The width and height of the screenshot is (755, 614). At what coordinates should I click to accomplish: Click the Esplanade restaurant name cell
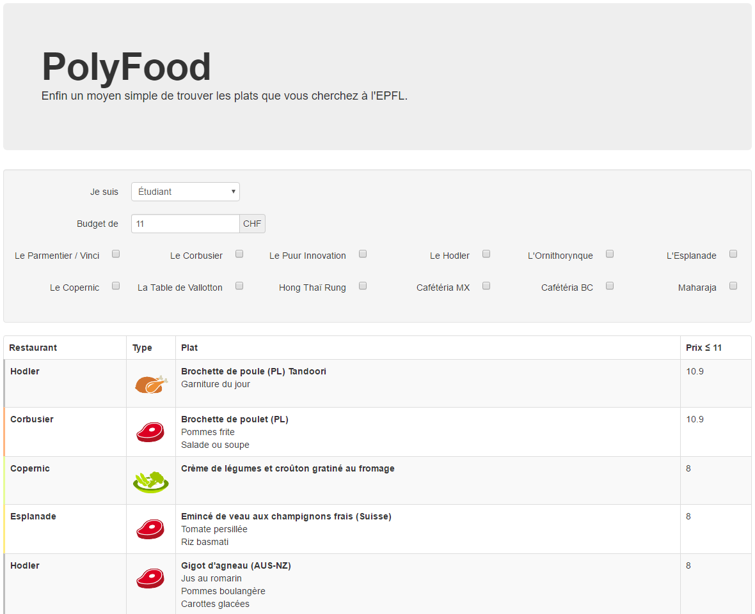[33, 516]
